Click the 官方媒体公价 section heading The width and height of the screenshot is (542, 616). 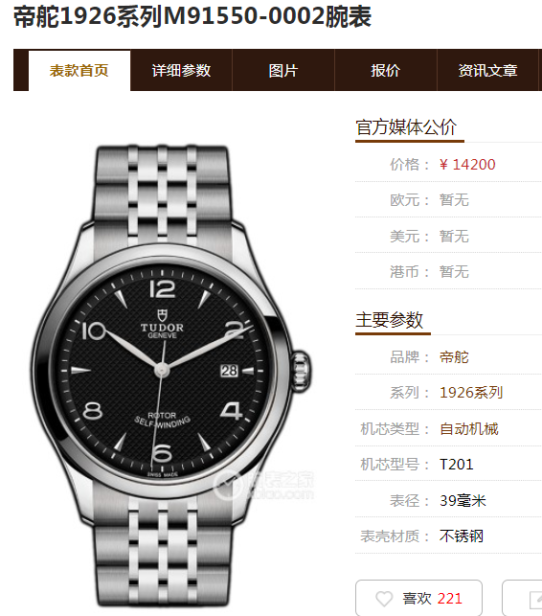406,127
